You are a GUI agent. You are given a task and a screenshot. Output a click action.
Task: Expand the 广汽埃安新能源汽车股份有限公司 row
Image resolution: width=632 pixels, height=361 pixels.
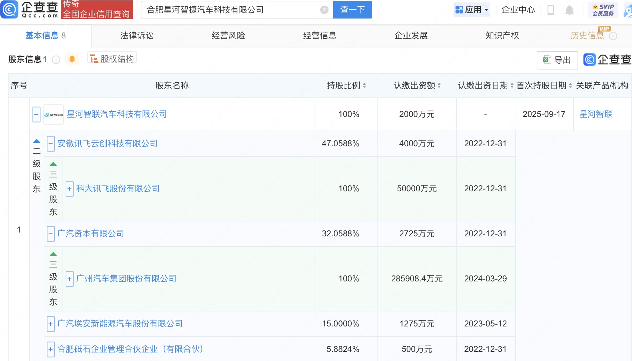(51, 324)
